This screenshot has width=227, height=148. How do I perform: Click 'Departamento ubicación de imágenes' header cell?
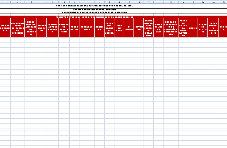(17, 28)
